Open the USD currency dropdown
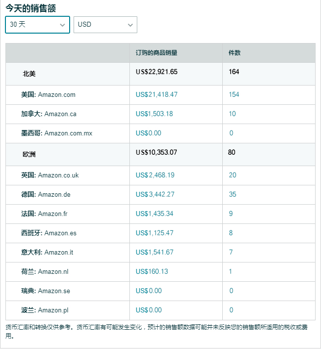 tap(105, 25)
